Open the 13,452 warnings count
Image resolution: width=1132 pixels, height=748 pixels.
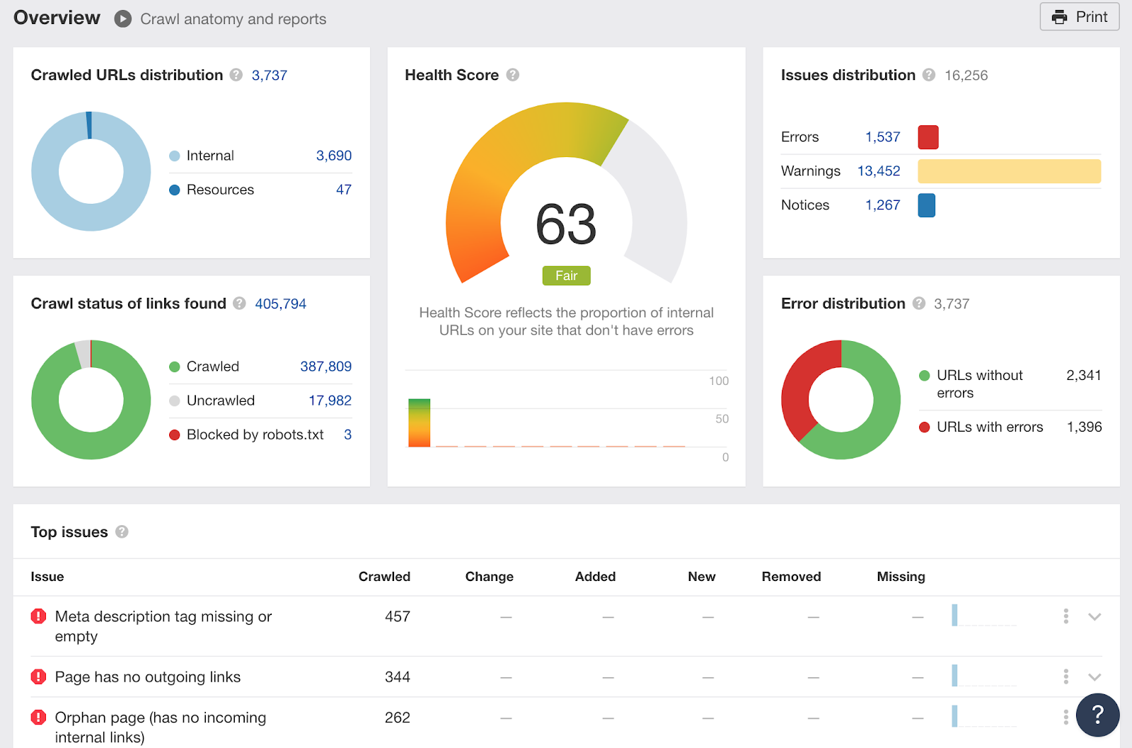879,171
